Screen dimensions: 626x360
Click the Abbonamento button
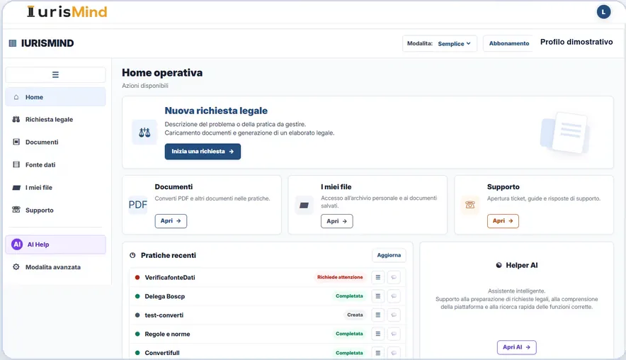pos(509,43)
